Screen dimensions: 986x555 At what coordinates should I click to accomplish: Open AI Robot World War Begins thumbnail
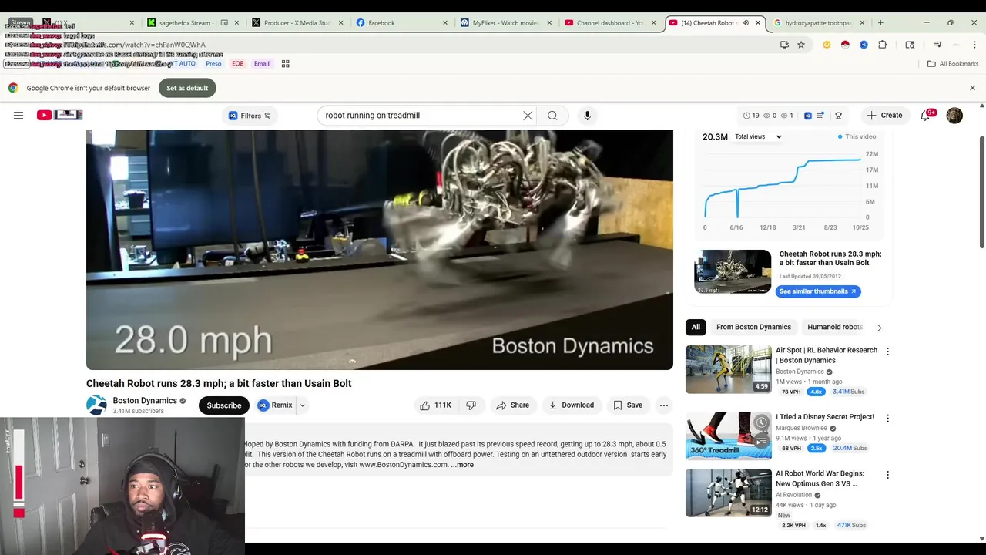point(728,493)
